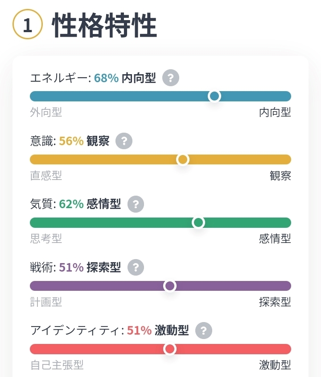Open the help icon for 気質 感情型
321x377 pixels.
[x=136, y=204]
